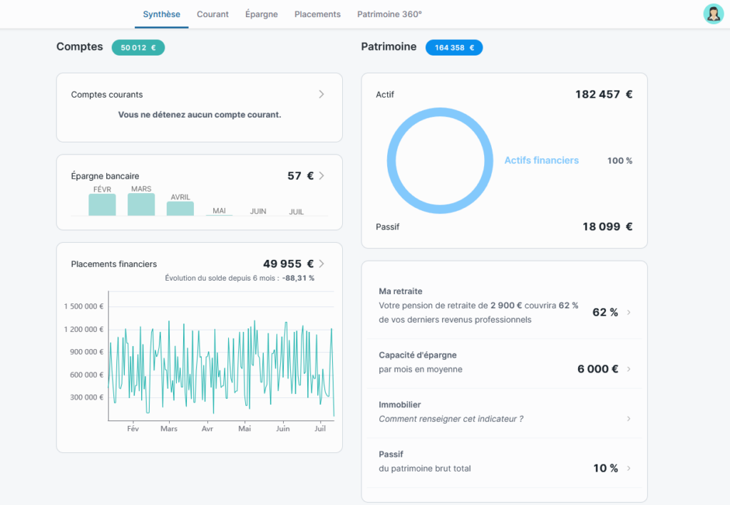Expand Comptes courants chevron arrow
The image size is (730, 505).
pos(322,94)
